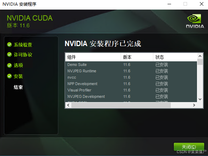
Task: Click the green checkmark beside 安装
Action: pyautogui.click(x=10, y=76)
